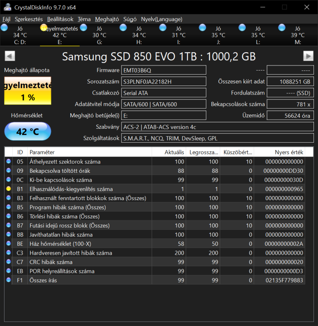The height and width of the screenshot is (326, 318).
Task: Click the rotation rate value (SSD)
Action: 290,93
